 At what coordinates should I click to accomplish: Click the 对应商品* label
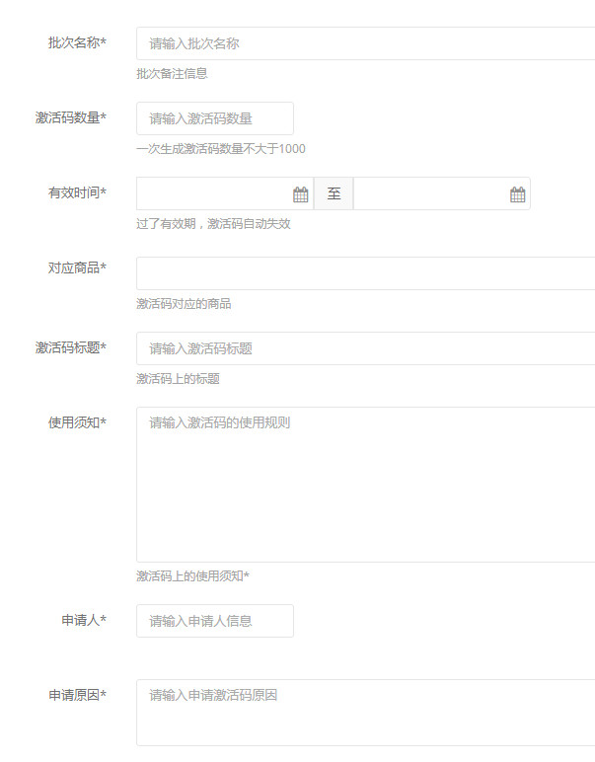(77, 268)
